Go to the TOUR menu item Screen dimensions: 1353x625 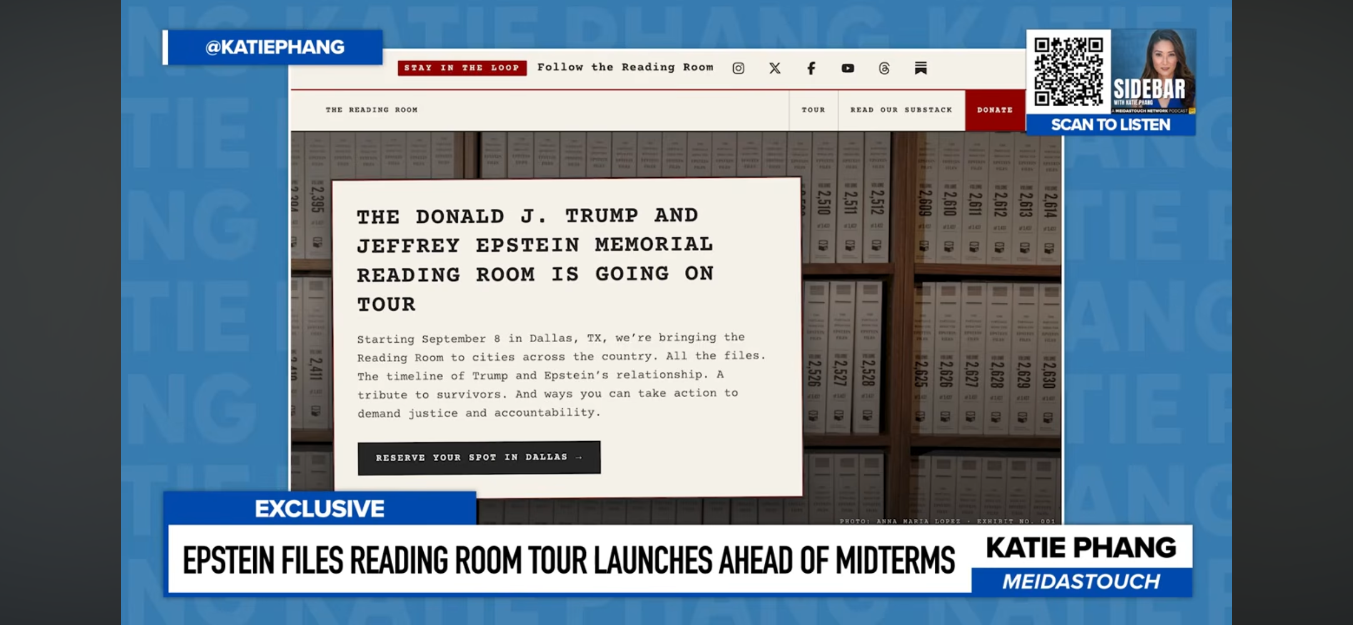[813, 110]
